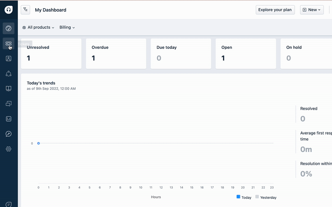Expand the All products dropdown

coord(38,27)
